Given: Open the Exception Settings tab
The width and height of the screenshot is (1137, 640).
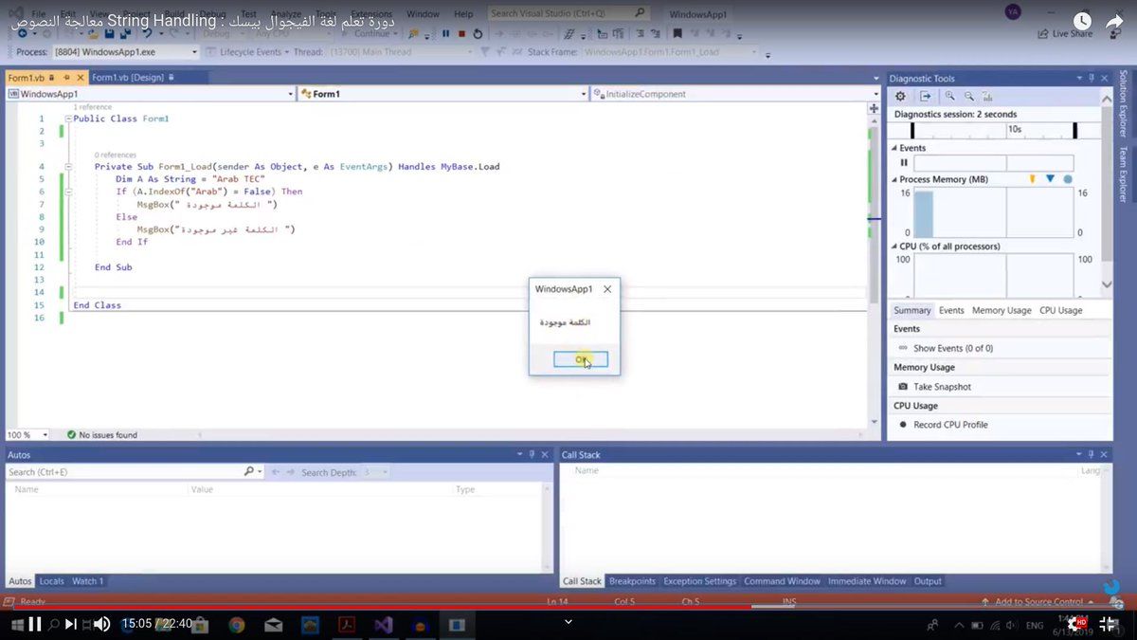Looking at the screenshot, I should [x=700, y=581].
